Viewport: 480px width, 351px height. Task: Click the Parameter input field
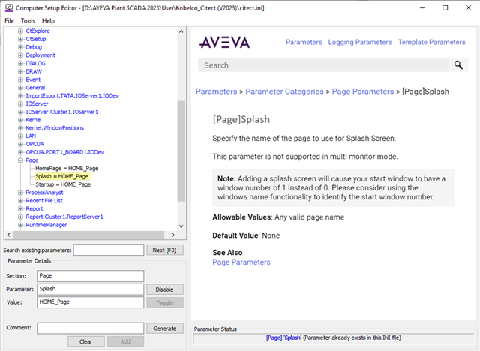point(90,289)
